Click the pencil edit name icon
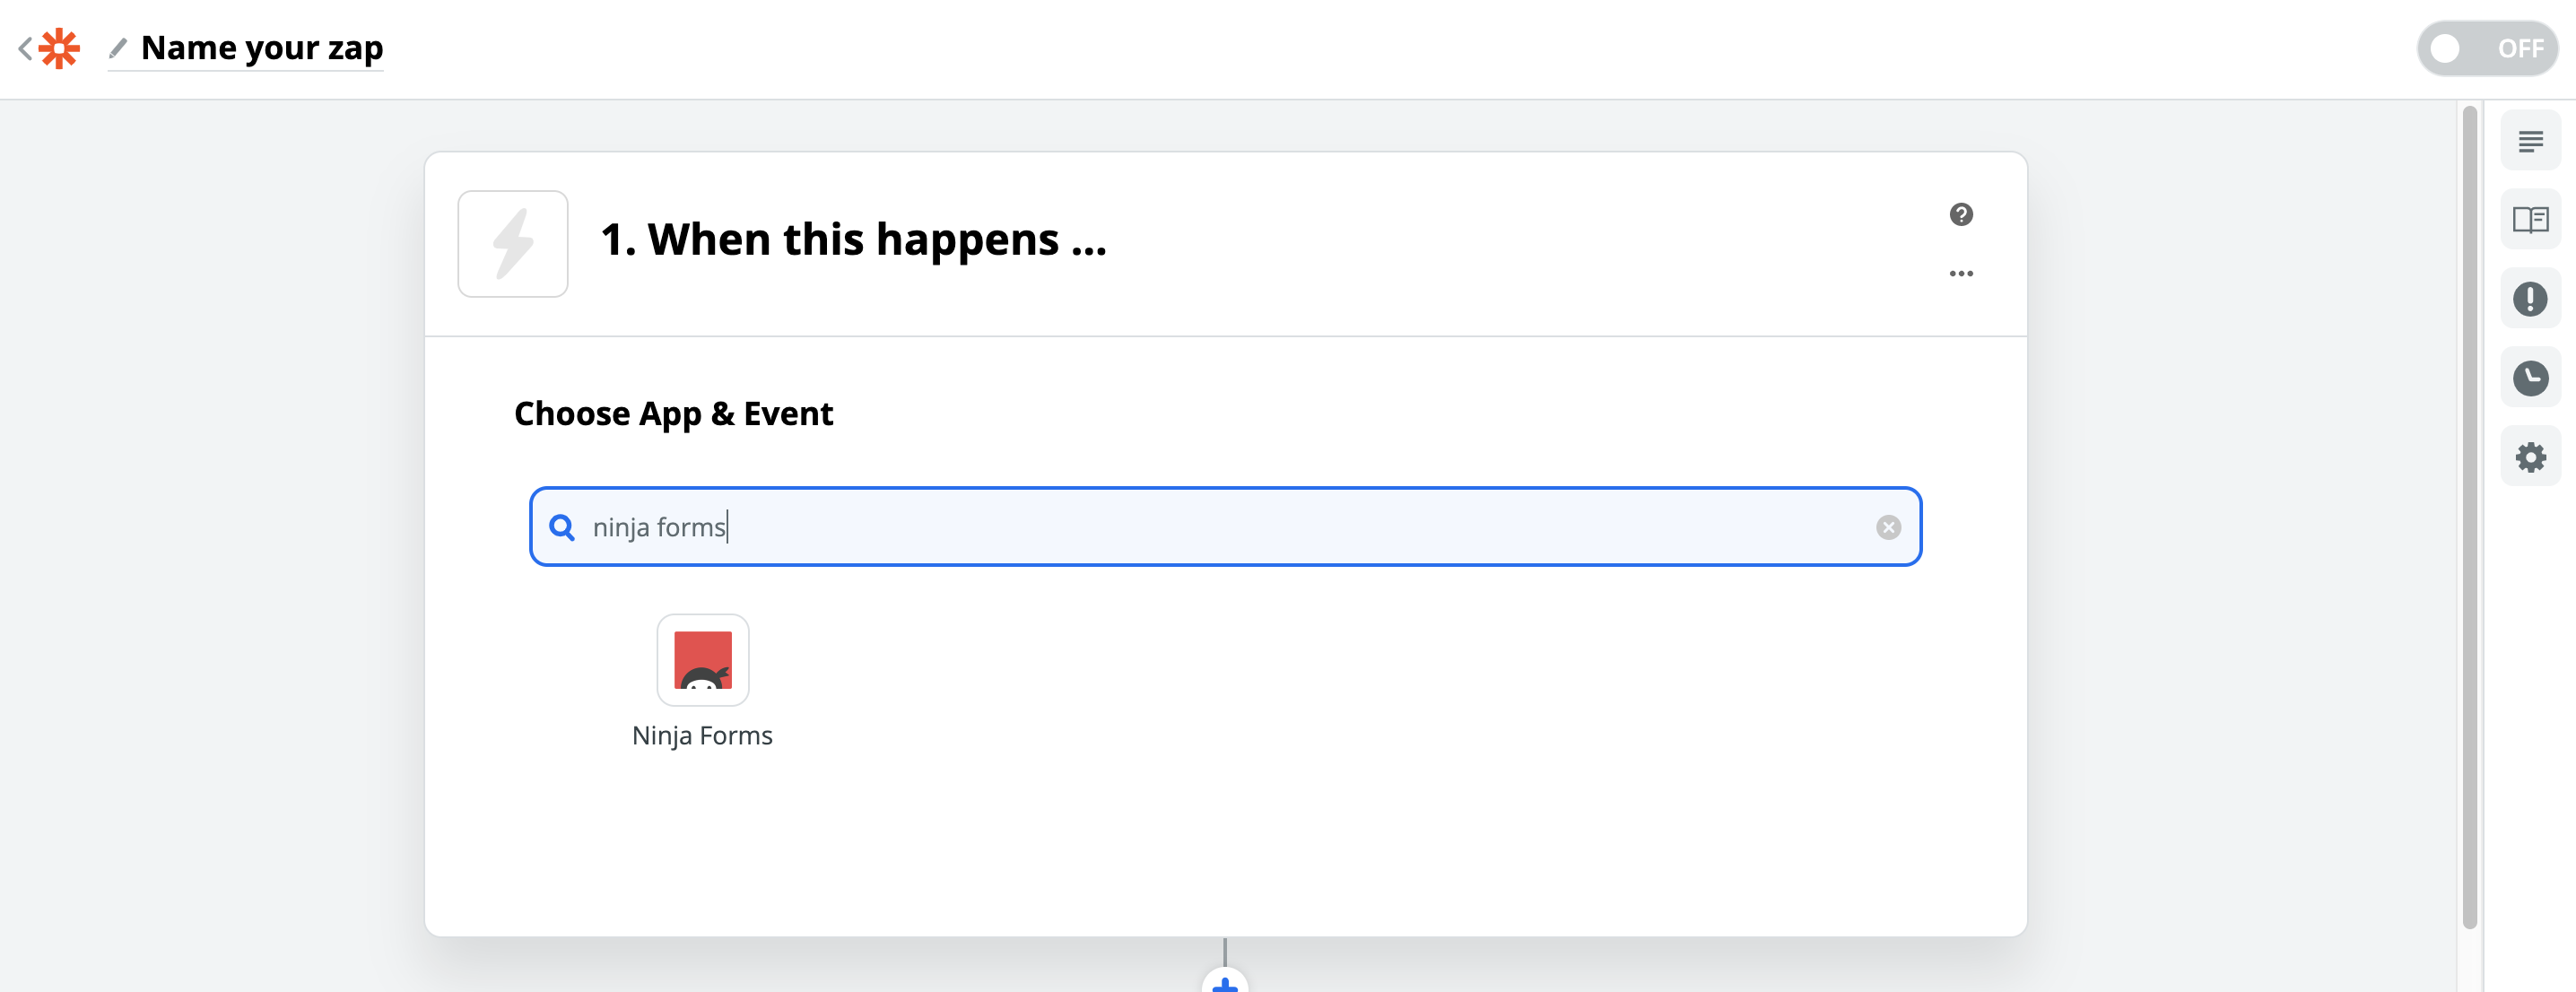Viewport: 2576px width, 992px height. coord(118,47)
